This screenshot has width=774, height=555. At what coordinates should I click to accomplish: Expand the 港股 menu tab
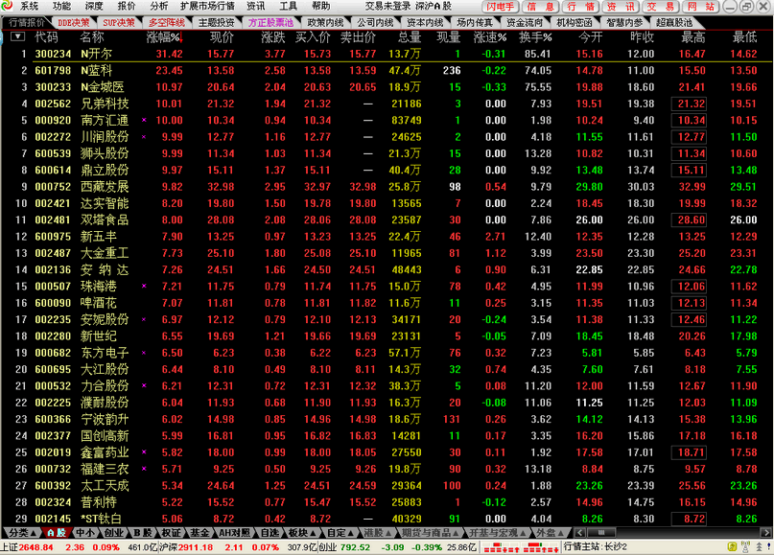click(377, 533)
